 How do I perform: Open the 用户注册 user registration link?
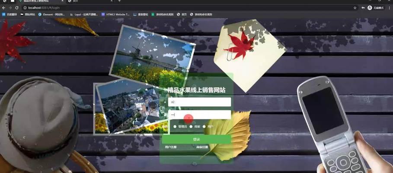(x=171, y=147)
